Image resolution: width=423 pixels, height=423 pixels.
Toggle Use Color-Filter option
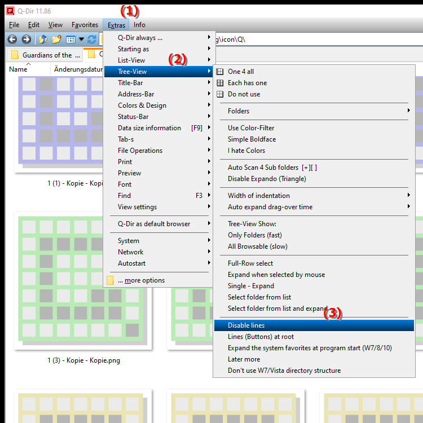[314, 128]
